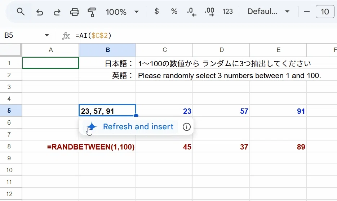Print the spreadsheet

tap(75, 12)
